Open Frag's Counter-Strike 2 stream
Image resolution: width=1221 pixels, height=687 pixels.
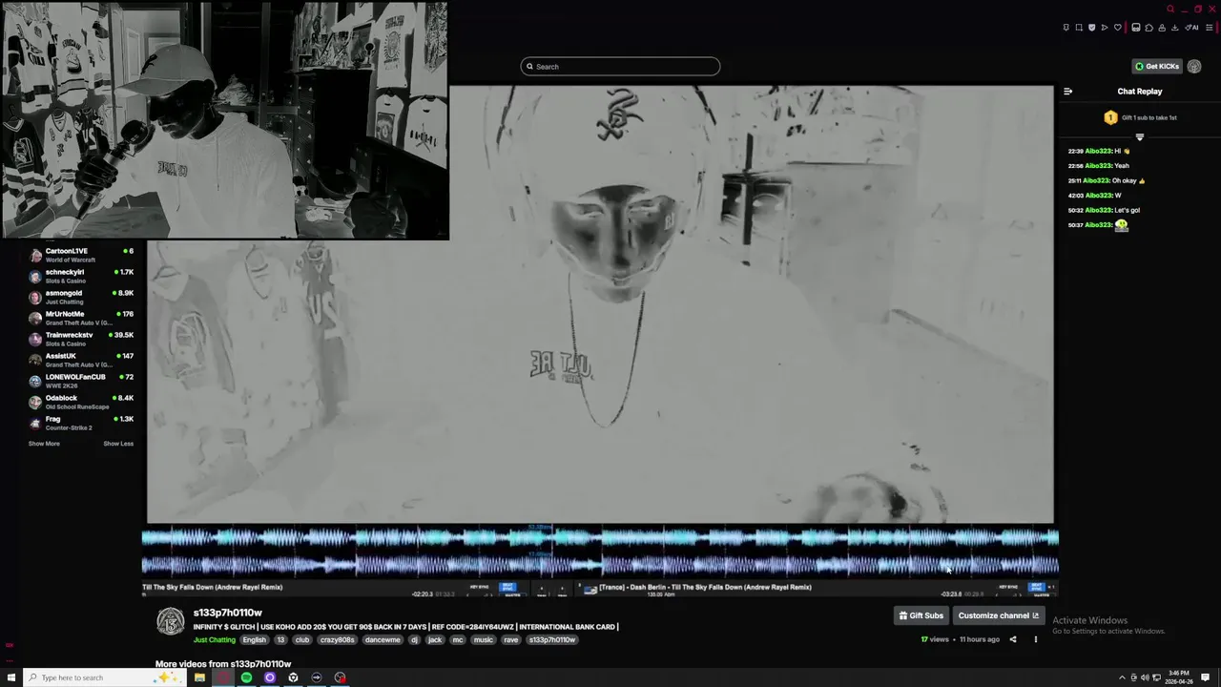pyautogui.click(x=81, y=423)
